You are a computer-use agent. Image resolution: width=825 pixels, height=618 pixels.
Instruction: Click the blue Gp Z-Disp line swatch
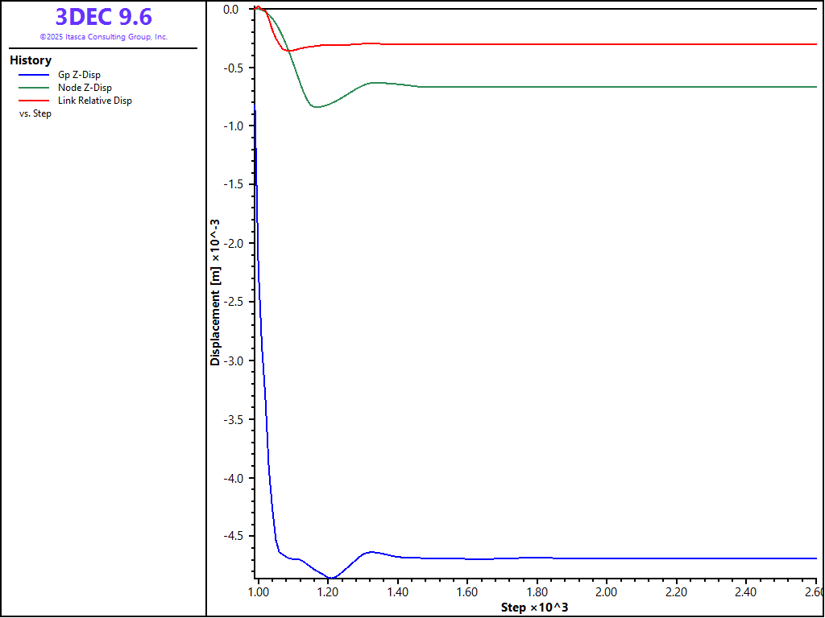click(33, 75)
